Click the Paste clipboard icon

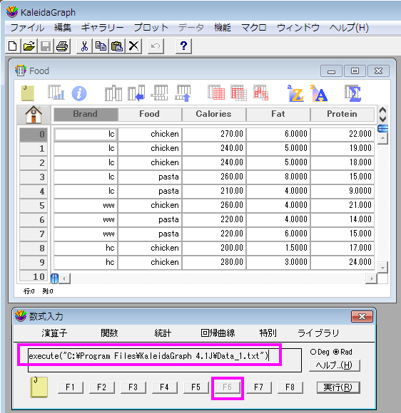pos(117,46)
